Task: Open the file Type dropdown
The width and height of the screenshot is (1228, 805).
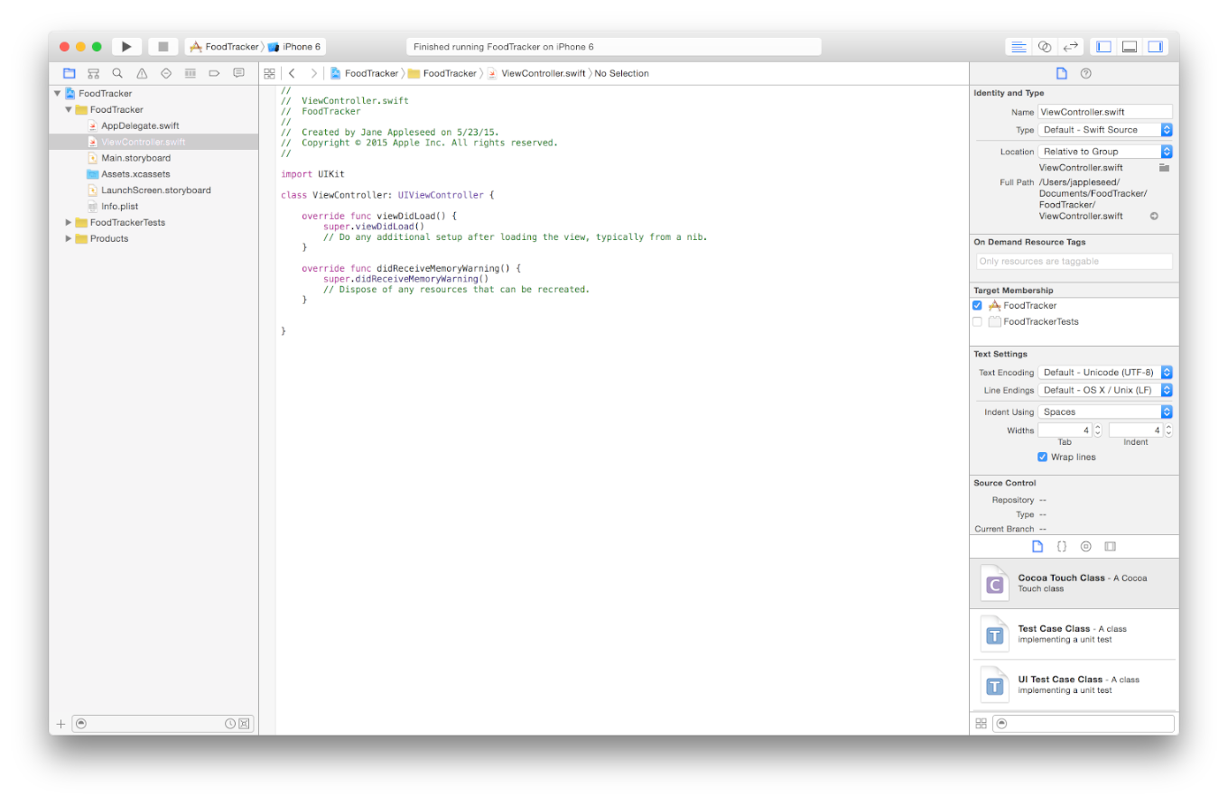Action: tap(1105, 130)
